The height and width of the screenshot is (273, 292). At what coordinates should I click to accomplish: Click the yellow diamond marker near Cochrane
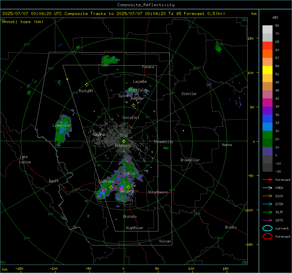pyautogui.click(x=111, y=188)
